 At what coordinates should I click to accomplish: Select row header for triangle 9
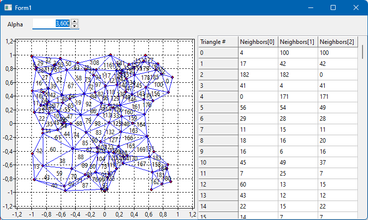pyautogui.click(x=218, y=151)
